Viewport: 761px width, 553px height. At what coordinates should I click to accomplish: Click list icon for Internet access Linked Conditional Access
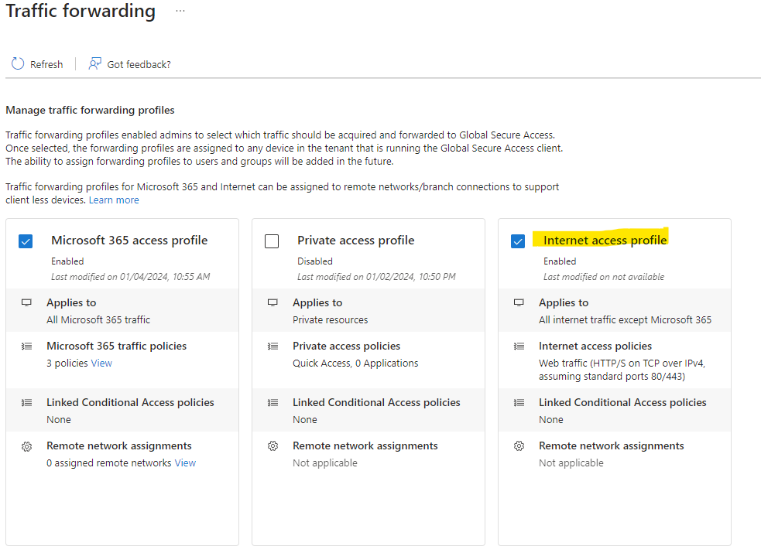(x=519, y=402)
